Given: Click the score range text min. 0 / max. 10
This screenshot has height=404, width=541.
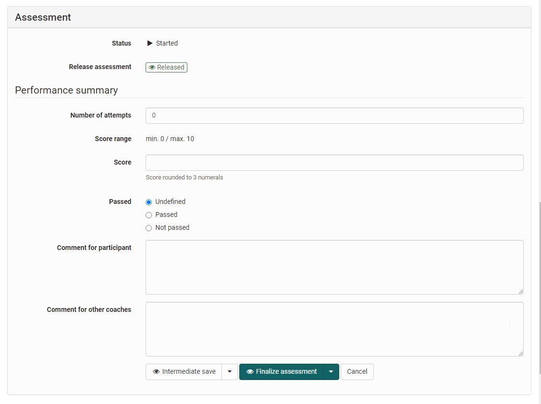Looking at the screenshot, I should click(x=170, y=139).
